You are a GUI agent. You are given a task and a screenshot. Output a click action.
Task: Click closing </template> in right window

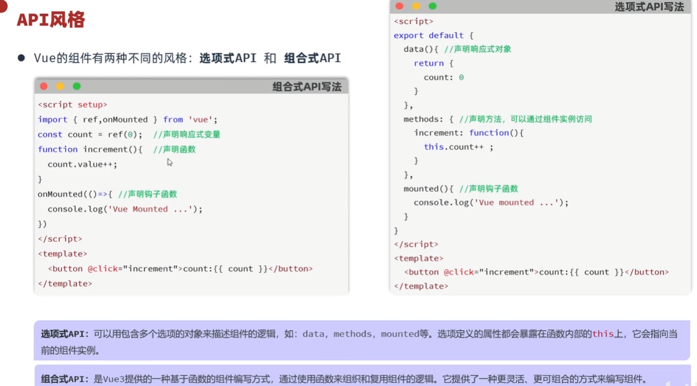(x=421, y=286)
